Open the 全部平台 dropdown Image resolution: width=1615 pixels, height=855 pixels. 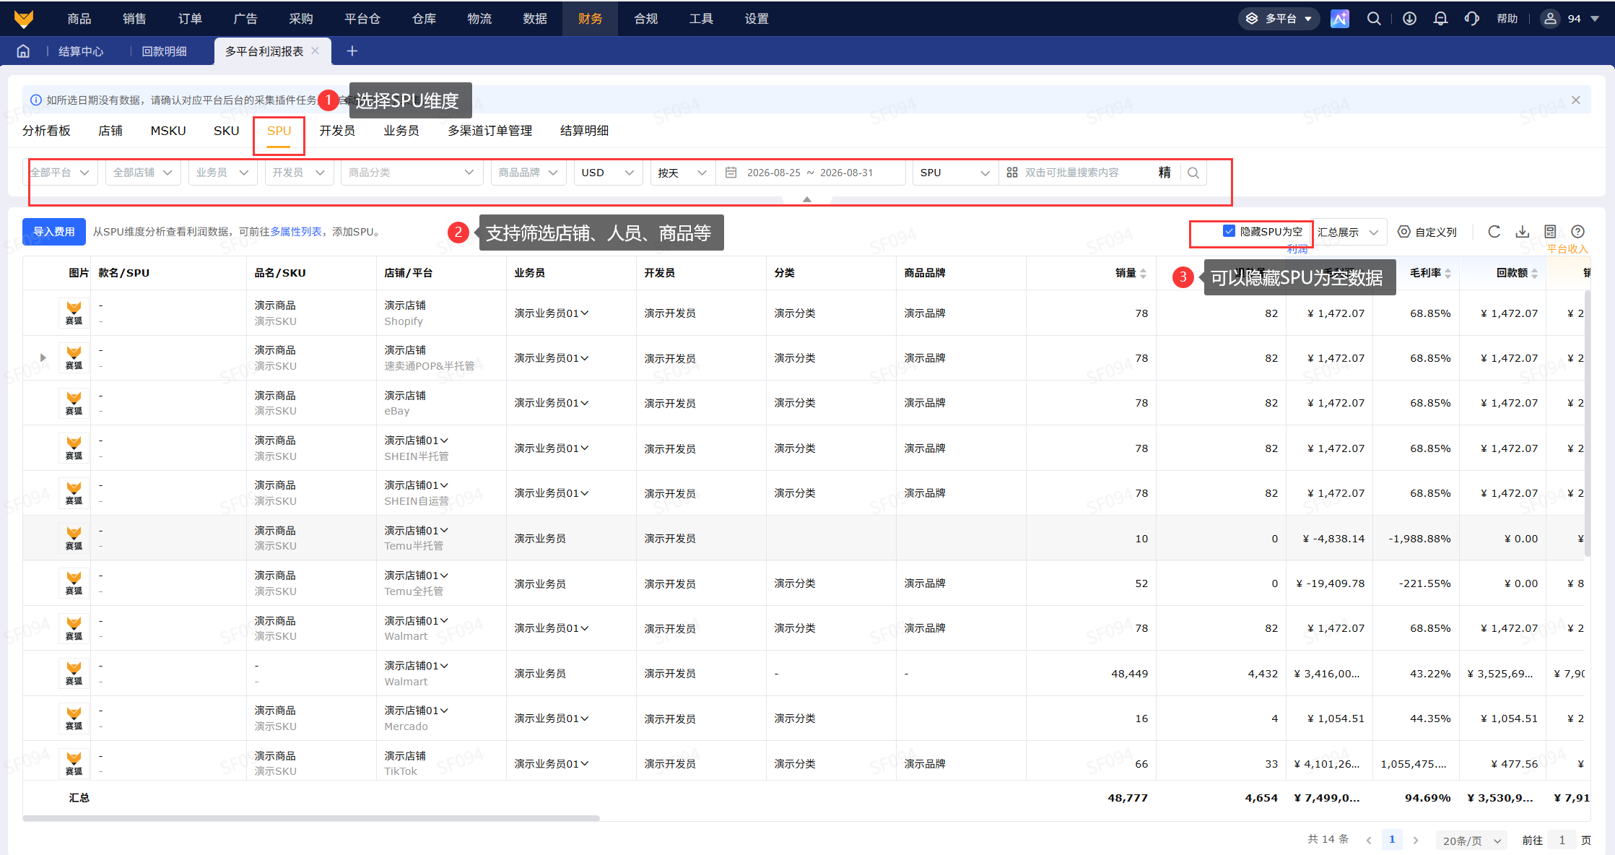[x=61, y=173]
